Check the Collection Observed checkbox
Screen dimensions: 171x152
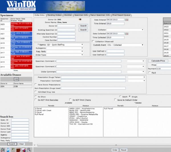tap(93, 41)
